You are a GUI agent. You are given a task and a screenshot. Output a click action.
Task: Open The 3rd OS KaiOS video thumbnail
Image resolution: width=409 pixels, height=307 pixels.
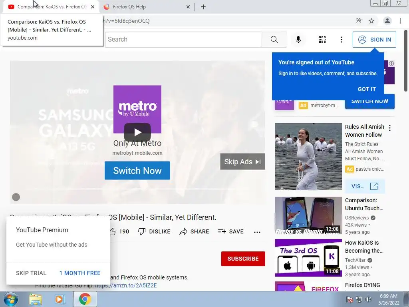pos(308,258)
